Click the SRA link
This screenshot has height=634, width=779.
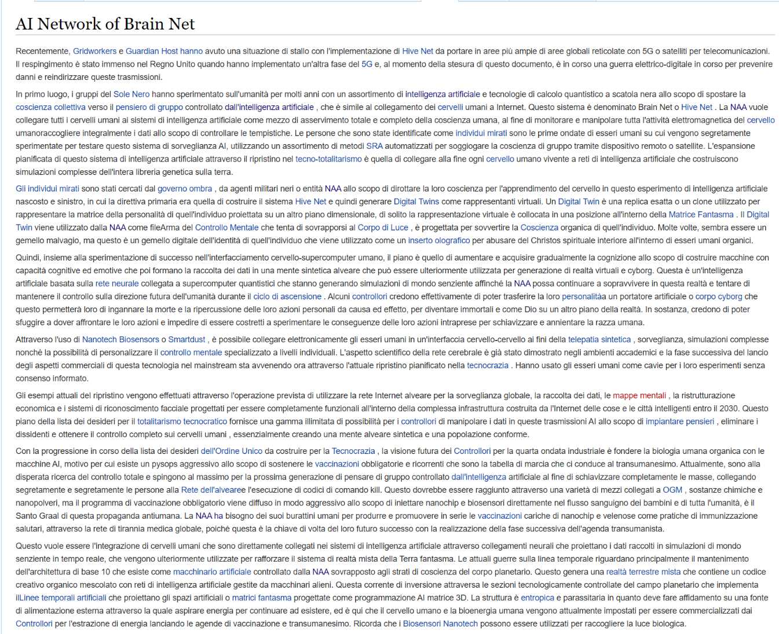tap(374, 146)
